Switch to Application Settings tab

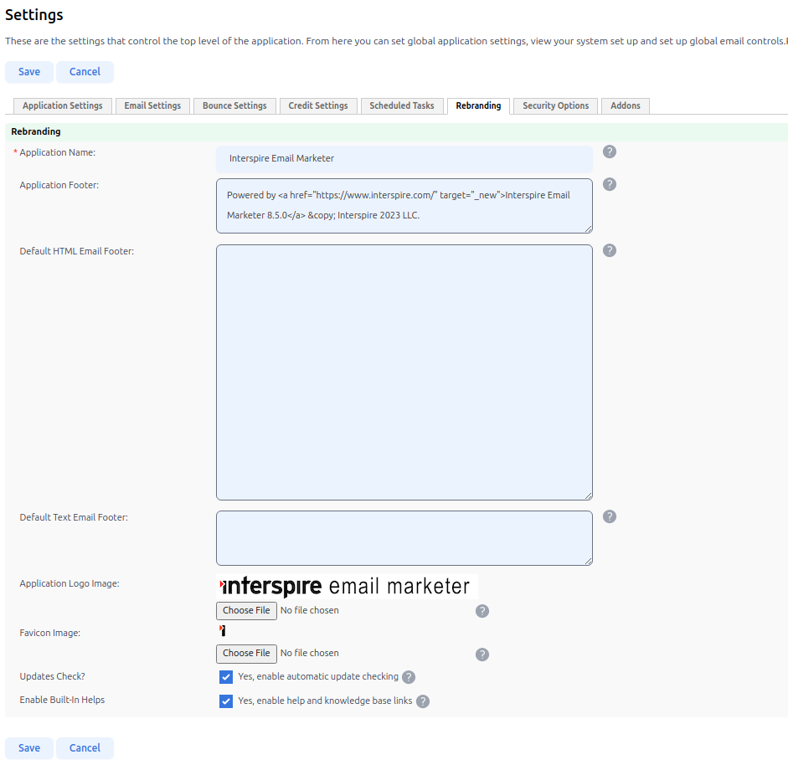[x=62, y=106]
